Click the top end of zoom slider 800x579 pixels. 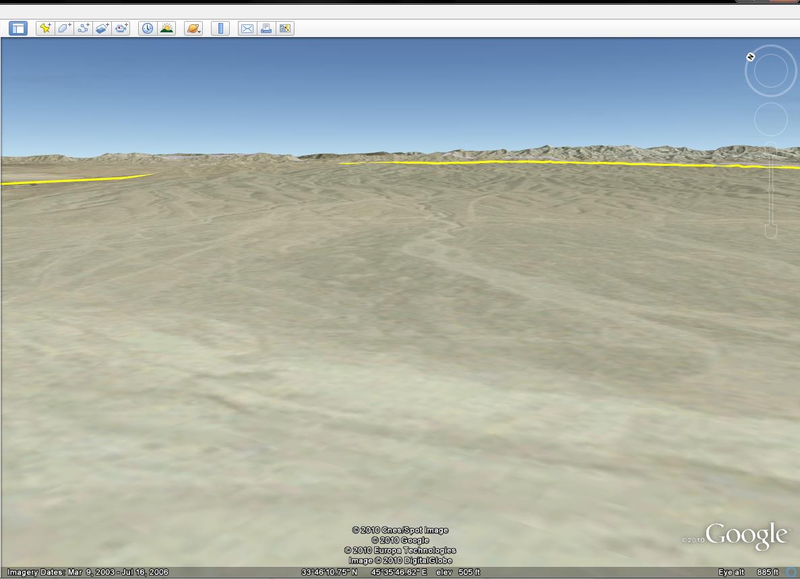[771, 151]
